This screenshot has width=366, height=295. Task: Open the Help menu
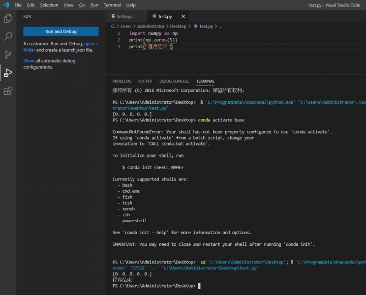coord(131,5)
